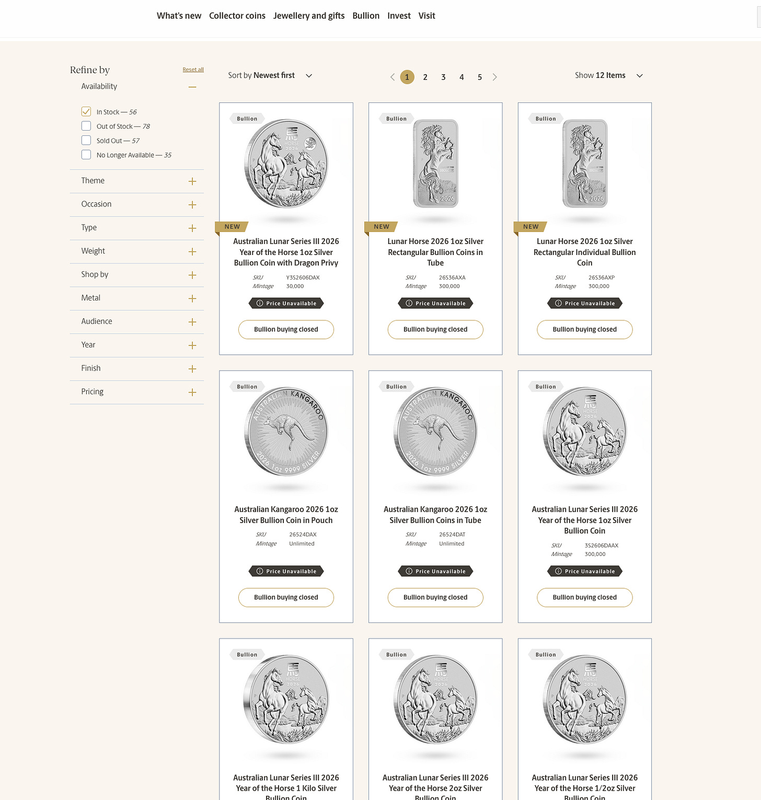Image resolution: width=761 pixels, height=800 pixels.
Task: Open Rectangular Bullion Coins in Tube image
Action: coord(435,164)
